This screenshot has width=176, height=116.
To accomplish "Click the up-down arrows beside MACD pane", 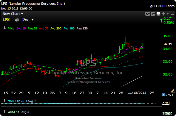I will pyautogui.click(x=4, y=101).
